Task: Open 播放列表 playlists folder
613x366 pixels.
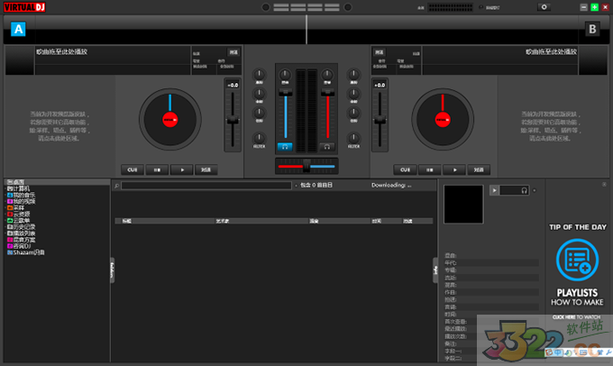Action: [21, 233]
